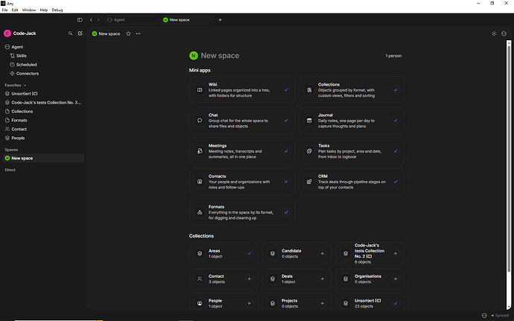Add the Candidate collection with plus
Screen dimensions: 514x321
[323, 253]
